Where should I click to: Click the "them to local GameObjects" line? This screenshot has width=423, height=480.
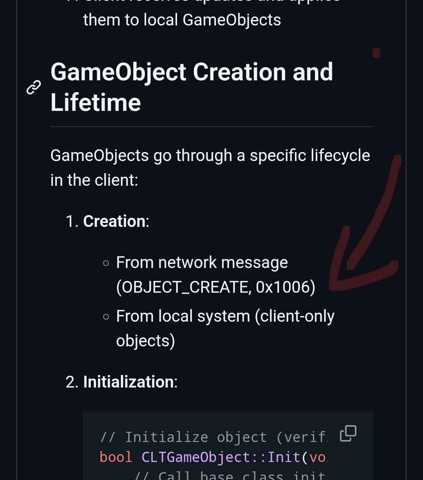(x=182, y=20)
